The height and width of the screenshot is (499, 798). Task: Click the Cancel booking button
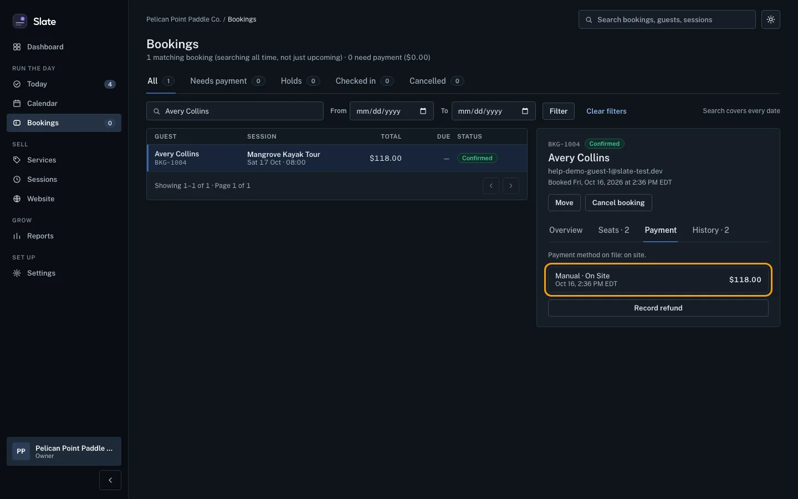[x=618, y=203]
